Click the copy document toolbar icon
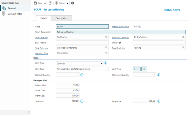The height and width of the screenshot is (115, 190). tap(50, 3)
